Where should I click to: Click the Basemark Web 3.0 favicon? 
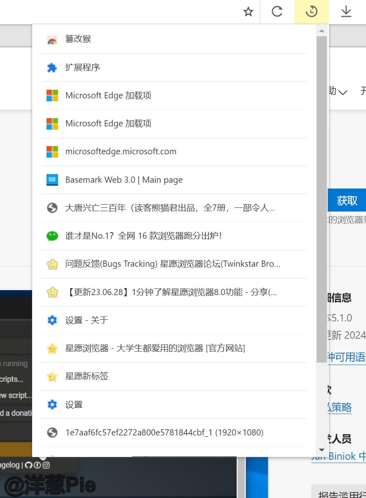pyautogui.click(x=52, y=180)
